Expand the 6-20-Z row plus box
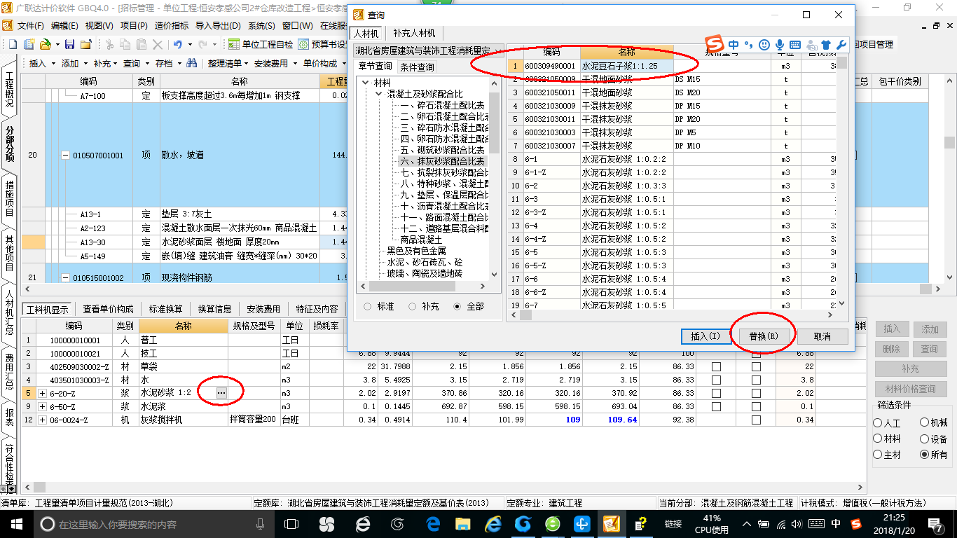The height and width of the screenshot is (538, 957). [43, 394]
